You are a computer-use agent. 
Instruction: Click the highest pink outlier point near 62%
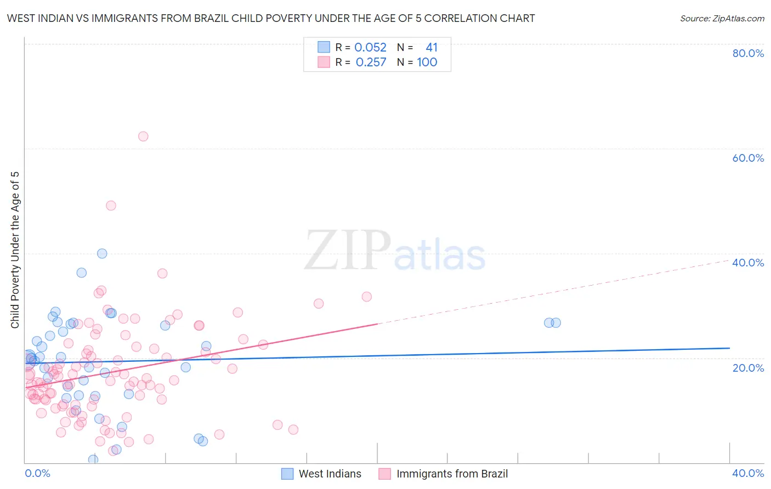[x=143, y=137]
